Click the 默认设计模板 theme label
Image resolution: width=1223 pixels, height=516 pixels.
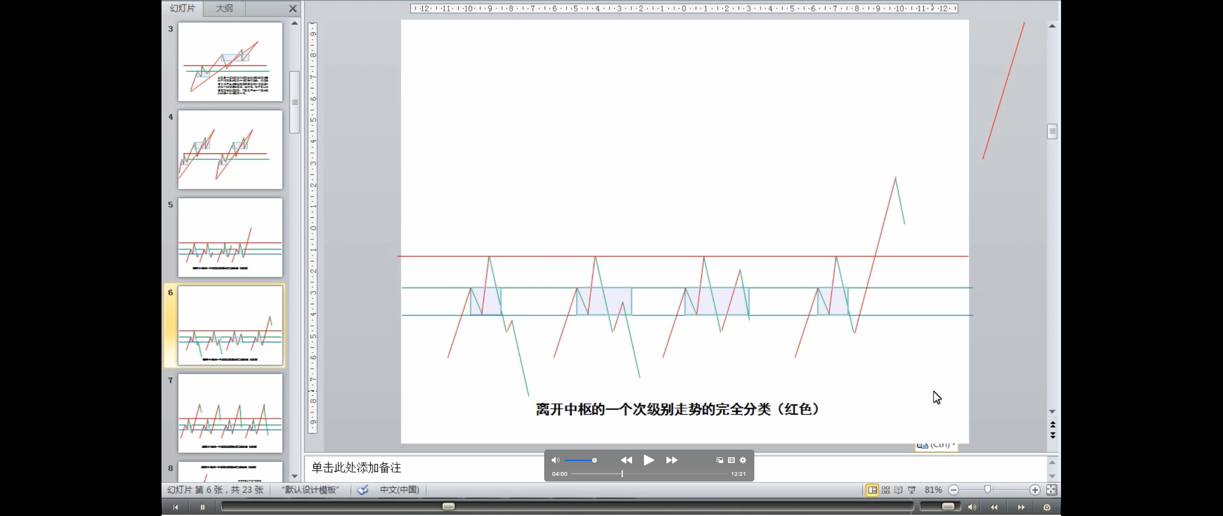point(311,490)
